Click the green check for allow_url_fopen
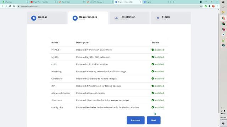This screenshot has height=127, width=227. coord(153,93)
